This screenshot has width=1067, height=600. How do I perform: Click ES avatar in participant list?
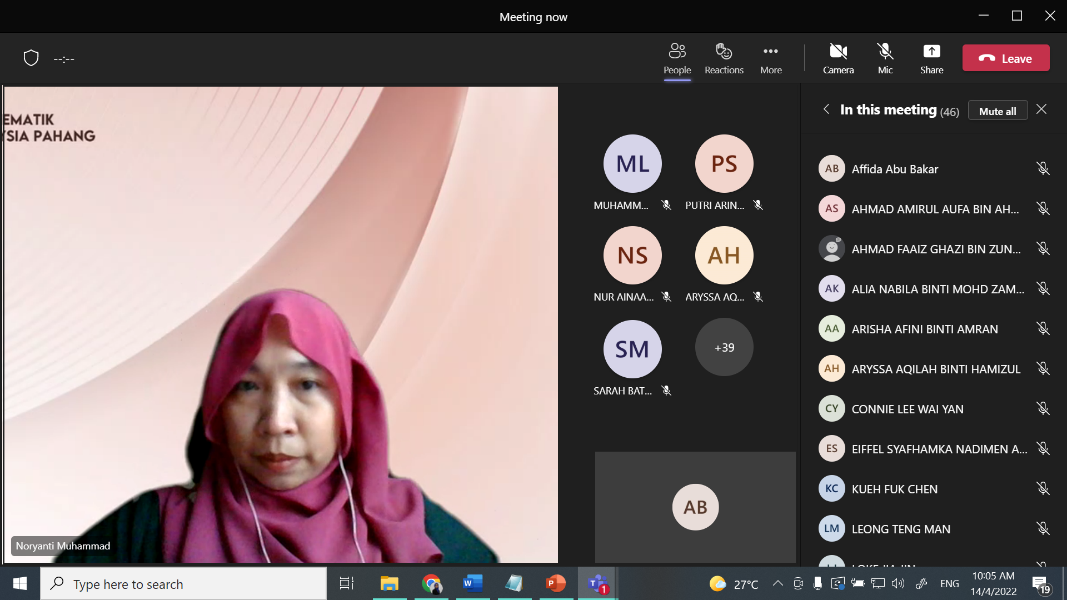[831, 448]
